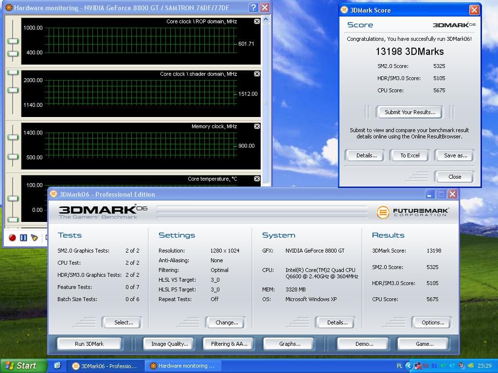Viewport: 498px width, 373px height.
Task: Close the shader domain graph panel
Action: point(257,74)
